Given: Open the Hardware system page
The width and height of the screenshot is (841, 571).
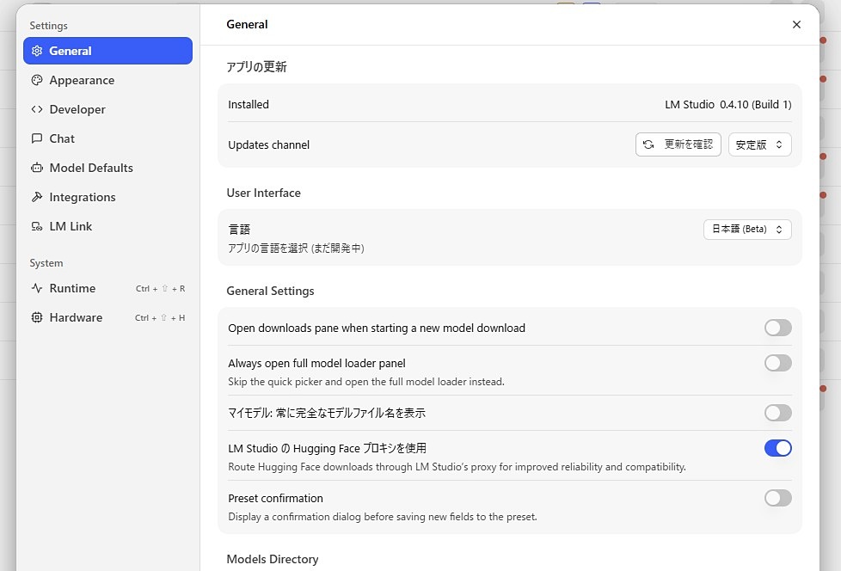Looking at the screenshot, I should point(107,317).
